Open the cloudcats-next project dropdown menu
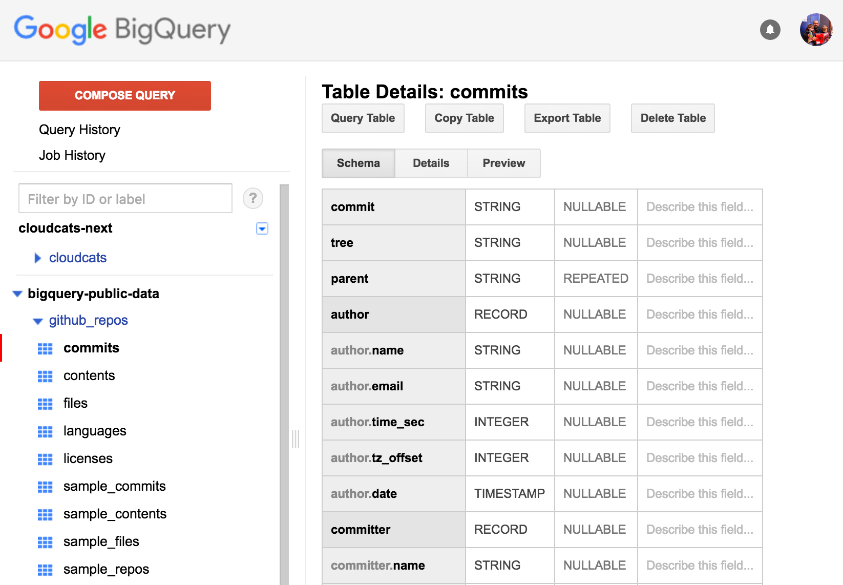The height and width of the screenshot is (585, 843). point(262,228)
